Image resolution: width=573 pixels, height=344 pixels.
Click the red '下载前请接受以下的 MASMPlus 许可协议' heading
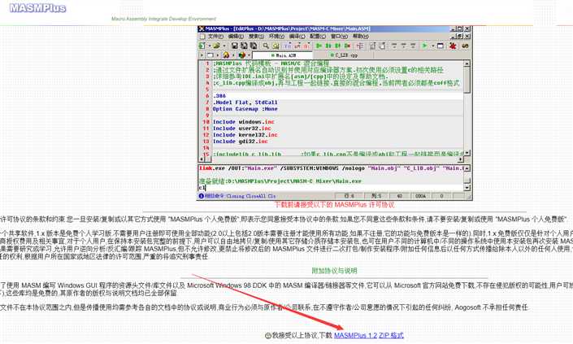[334, 205]
